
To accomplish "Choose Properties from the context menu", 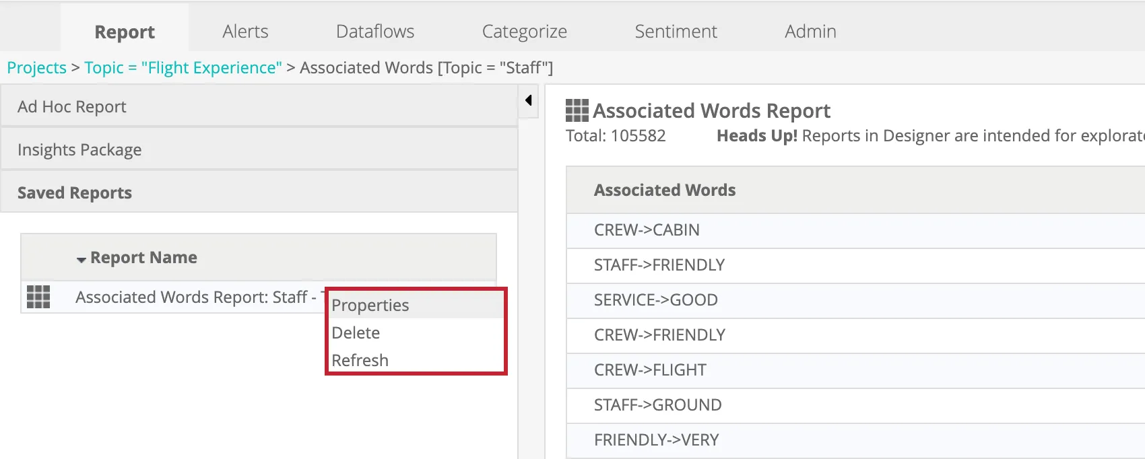I will pos(370,306).
